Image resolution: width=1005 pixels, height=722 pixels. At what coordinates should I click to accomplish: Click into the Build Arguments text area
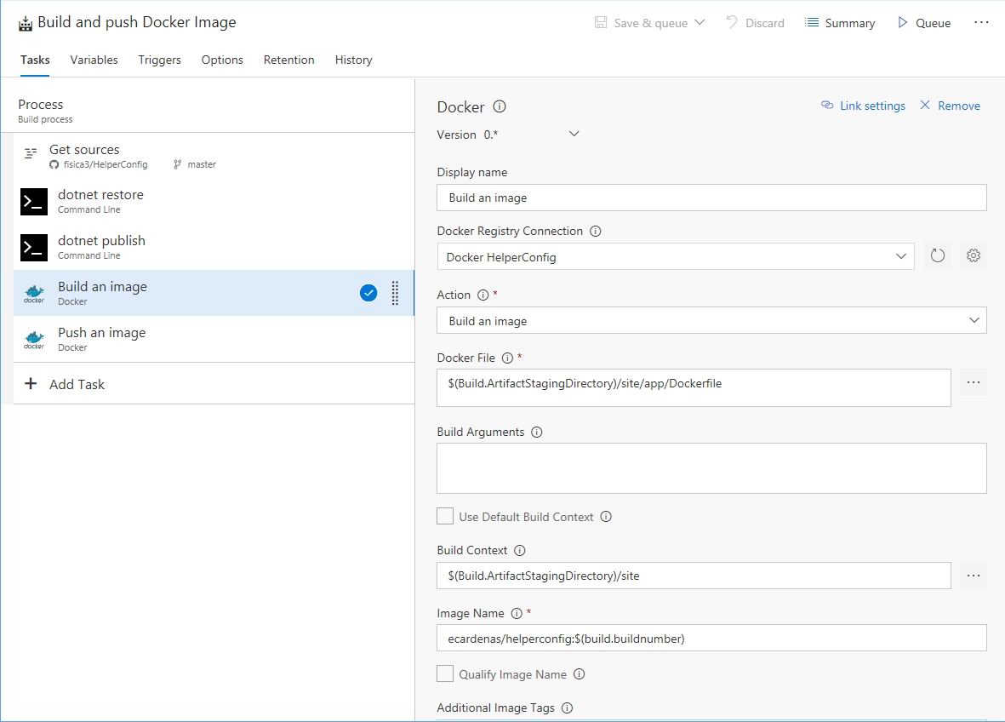711,468
